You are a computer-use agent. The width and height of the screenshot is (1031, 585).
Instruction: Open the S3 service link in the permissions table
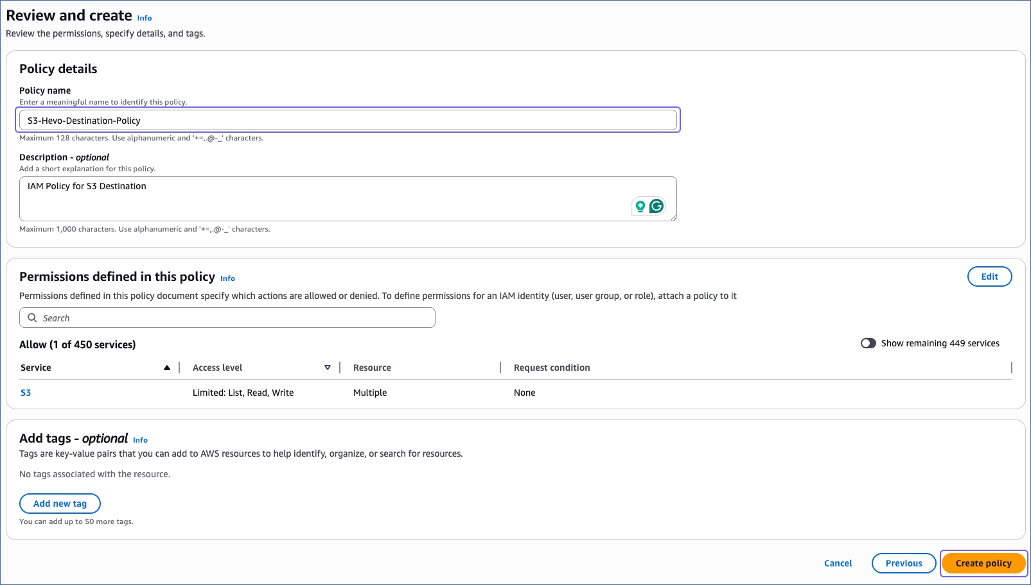pyautogui.click(x=26, y=392)
